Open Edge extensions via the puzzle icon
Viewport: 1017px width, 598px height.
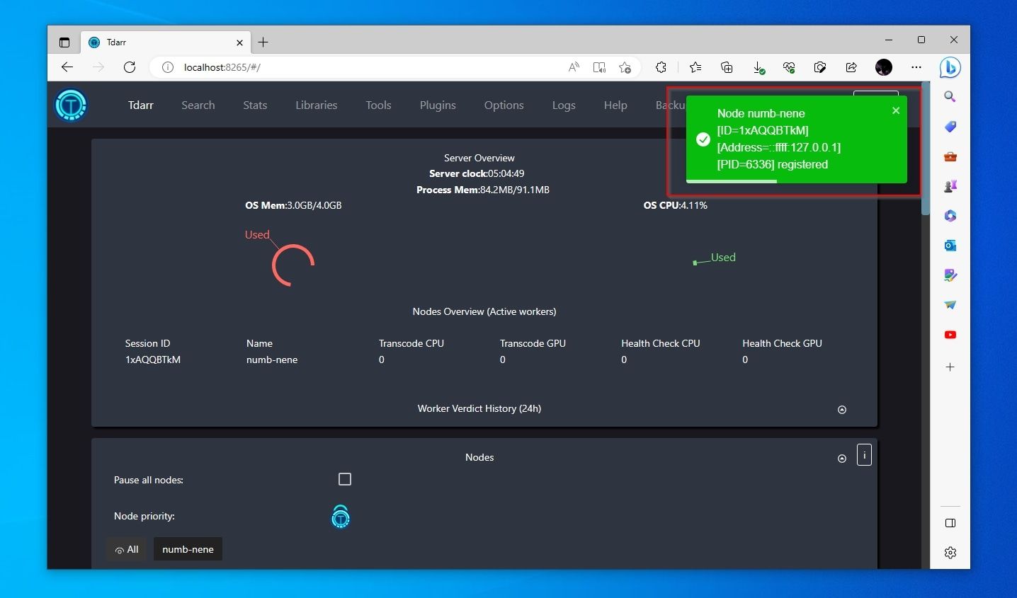[661, 67]
